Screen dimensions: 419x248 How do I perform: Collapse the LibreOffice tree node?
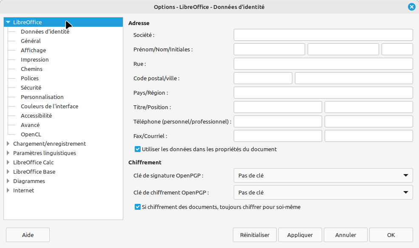point(8,22)
